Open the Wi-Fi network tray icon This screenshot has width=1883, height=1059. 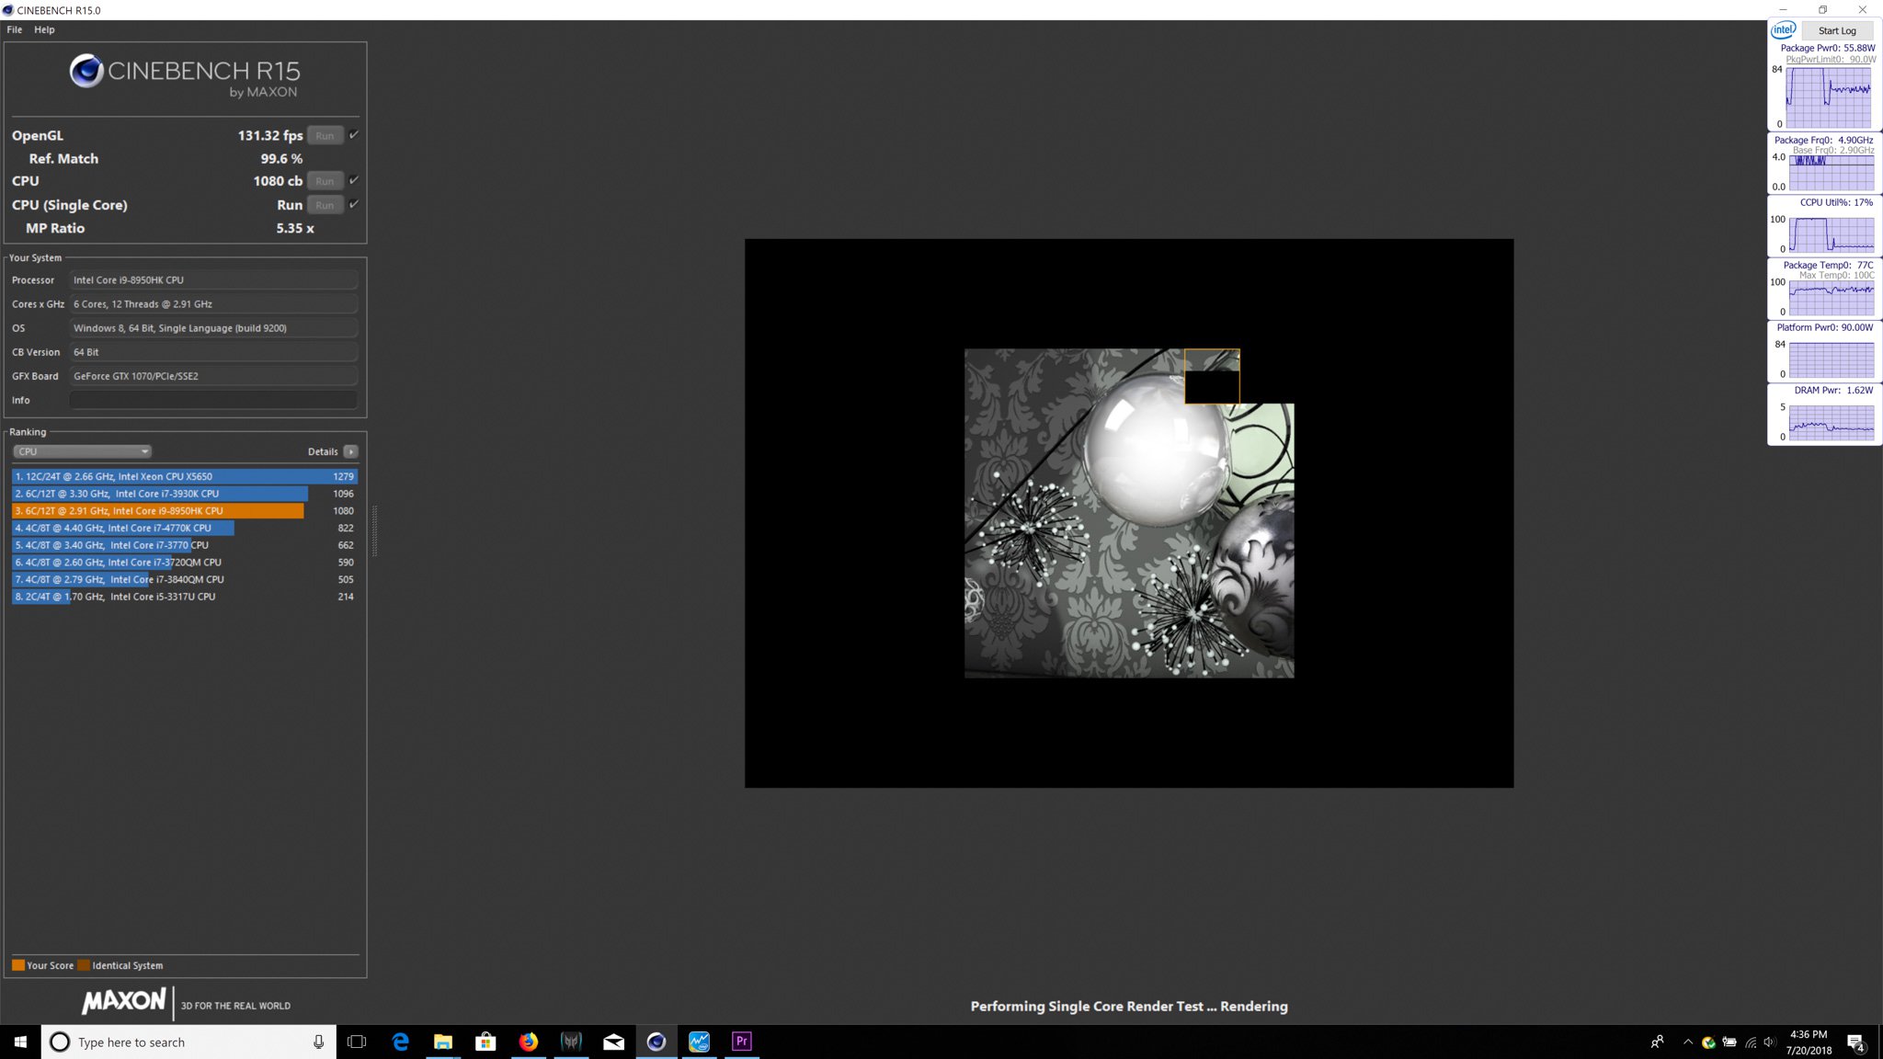coord(1751,1042)
